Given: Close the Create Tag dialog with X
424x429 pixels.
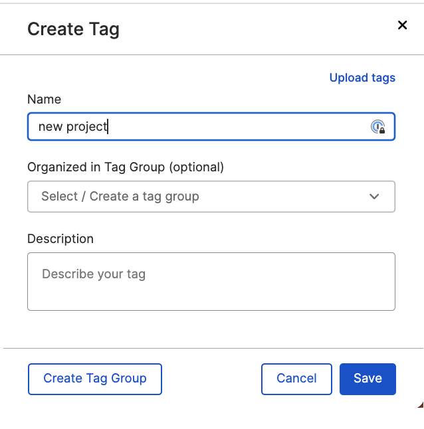Looking at the screenshot, I should (x=402, y=25).
